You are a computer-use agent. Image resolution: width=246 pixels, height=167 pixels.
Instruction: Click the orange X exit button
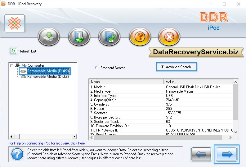tap(169, 37)
